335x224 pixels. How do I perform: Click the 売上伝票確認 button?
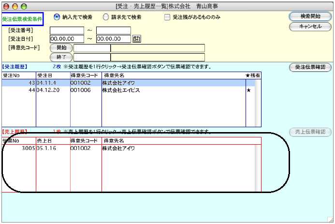pyautogui.click(x=310, y=132)
